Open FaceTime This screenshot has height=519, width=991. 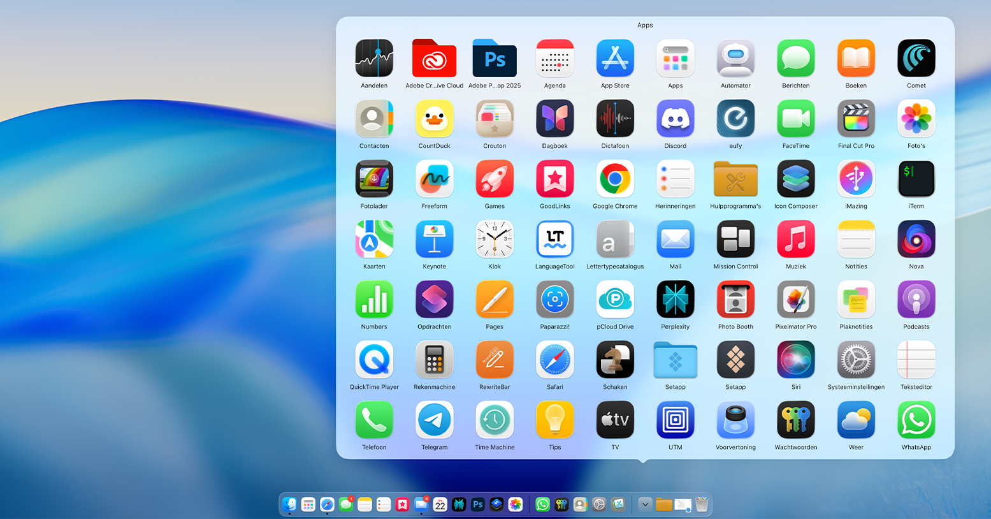click(796, 119)
